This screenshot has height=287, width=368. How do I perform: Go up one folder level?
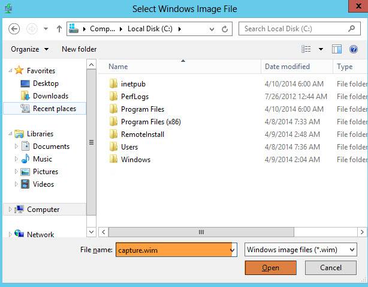tap(59, 29)
